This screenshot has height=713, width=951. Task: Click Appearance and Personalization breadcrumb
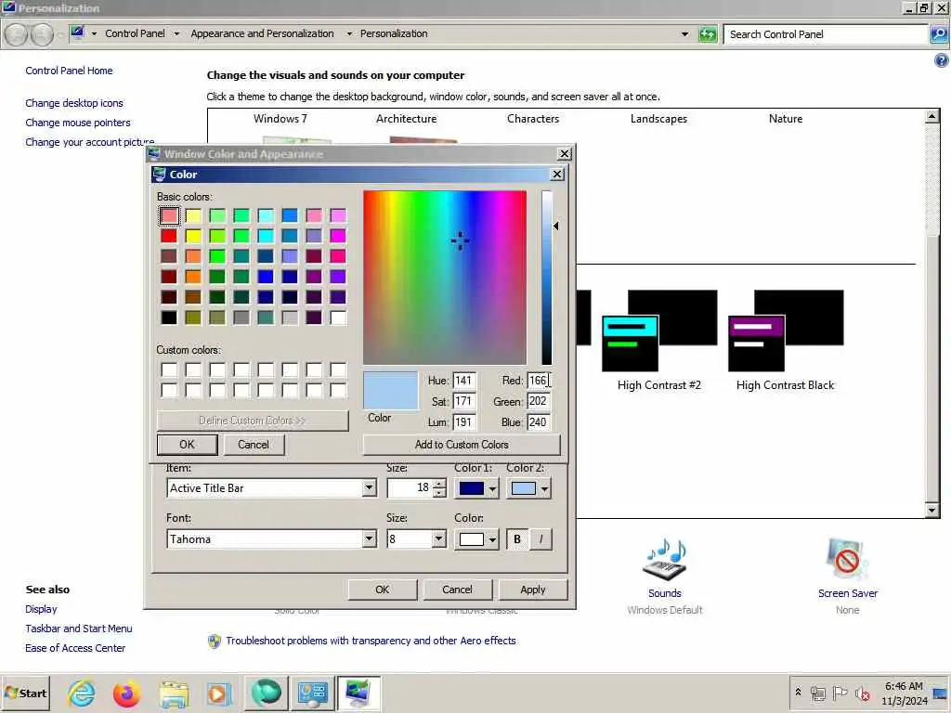point(262,33)
